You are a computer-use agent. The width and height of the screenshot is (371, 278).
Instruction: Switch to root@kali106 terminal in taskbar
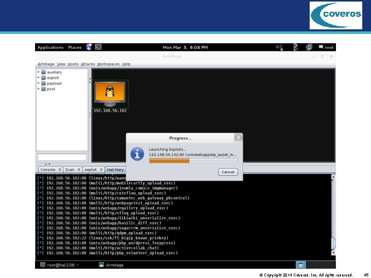point(60,265)
